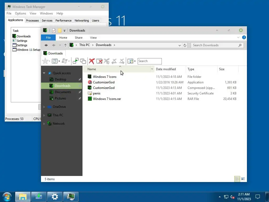Open the Name column filter dropdown
269x202 pixels.
(152, 69)
